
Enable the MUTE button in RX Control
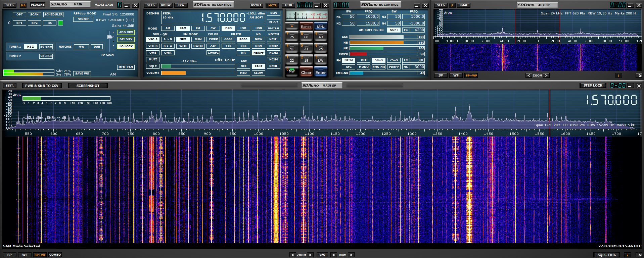click(x=153, y=59)
